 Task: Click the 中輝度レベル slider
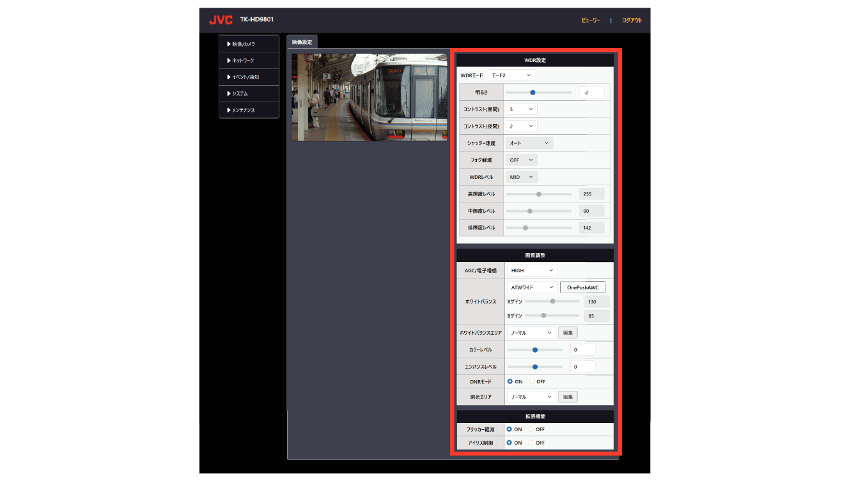point(539,211)
